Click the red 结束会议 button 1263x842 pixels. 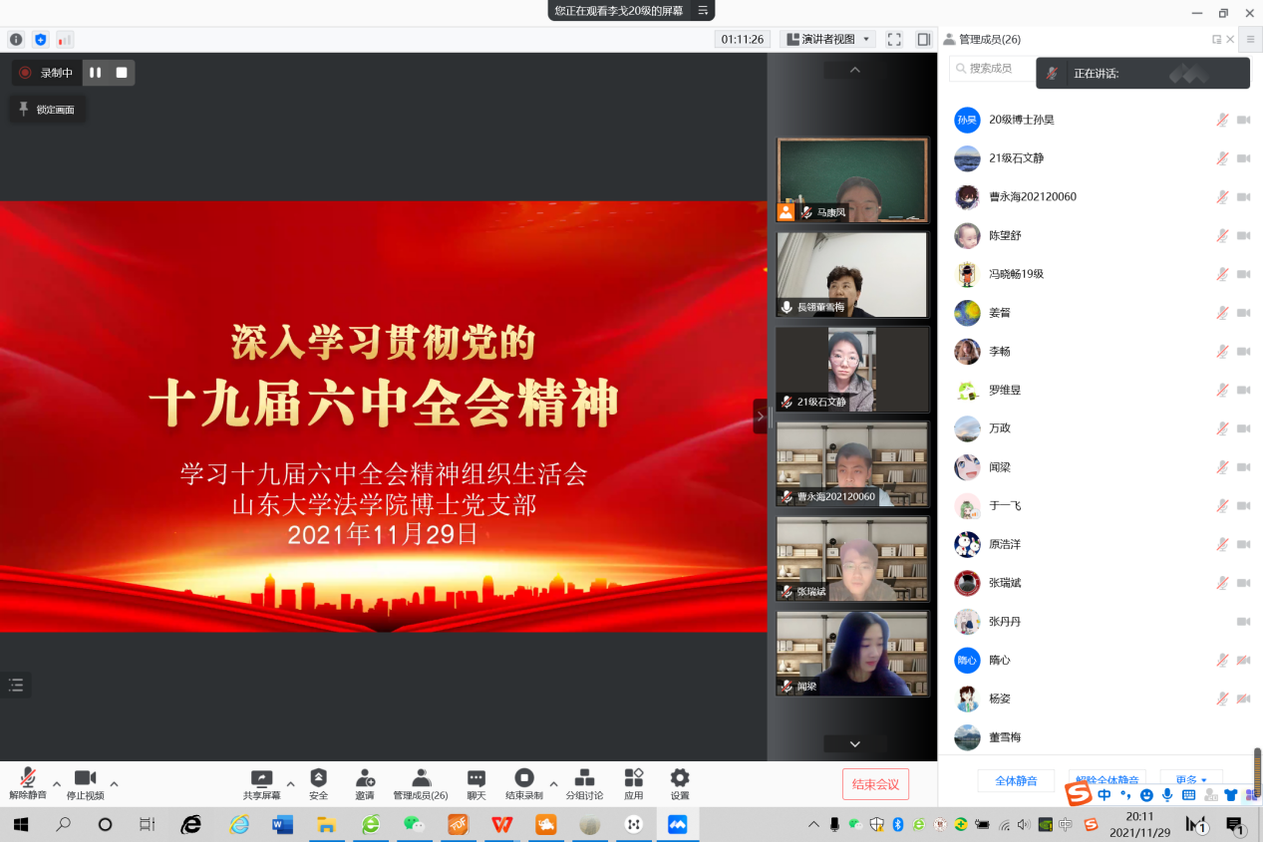[x=875, y=784]
